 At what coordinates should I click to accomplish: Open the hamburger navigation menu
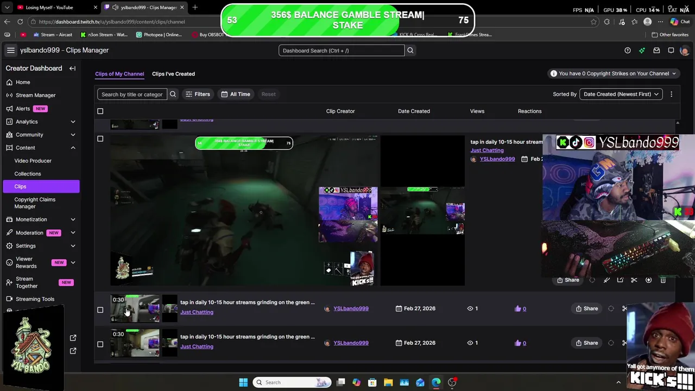click(x=10, y=50)
